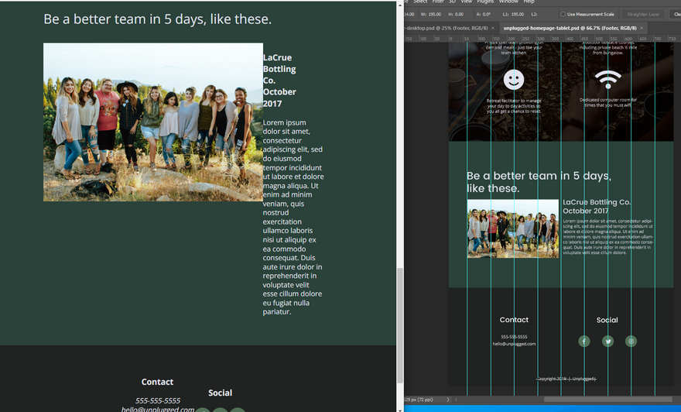Click the Facebook icon in the Photoshop mockup

click(x=584, y=342)
